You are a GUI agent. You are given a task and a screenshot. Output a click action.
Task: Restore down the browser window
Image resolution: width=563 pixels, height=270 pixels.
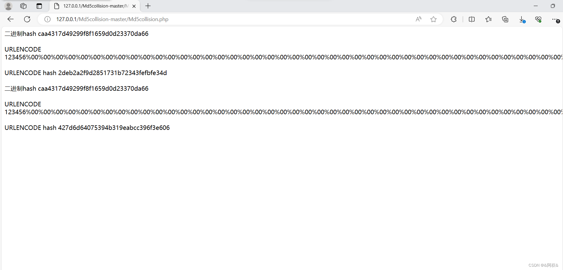pos(553,6)
